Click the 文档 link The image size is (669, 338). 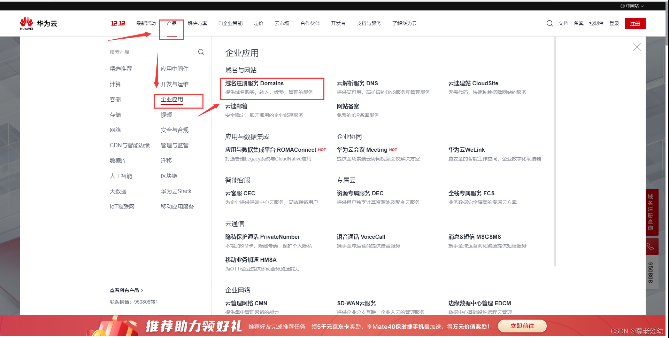coord(563,23)
